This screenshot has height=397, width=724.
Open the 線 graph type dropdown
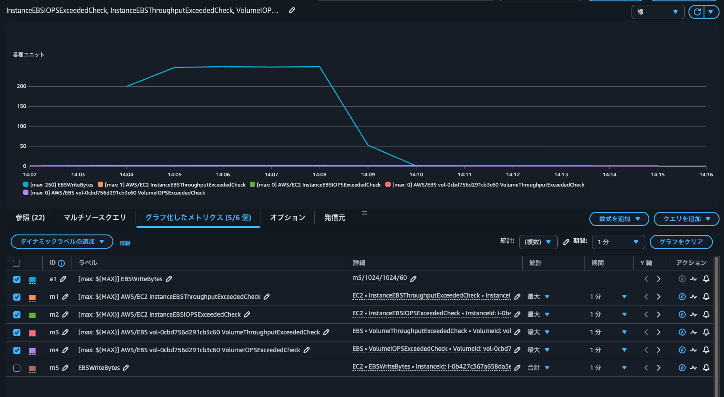tap(658, 12)
